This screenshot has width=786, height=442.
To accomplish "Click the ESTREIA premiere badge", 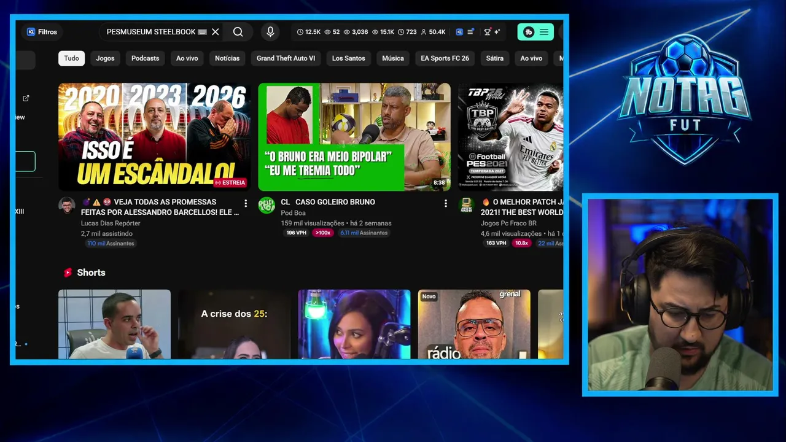I will point(230,182).
